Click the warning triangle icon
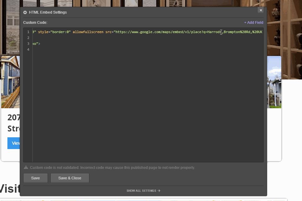Screen dimensions: 302x201 point(26,168)
